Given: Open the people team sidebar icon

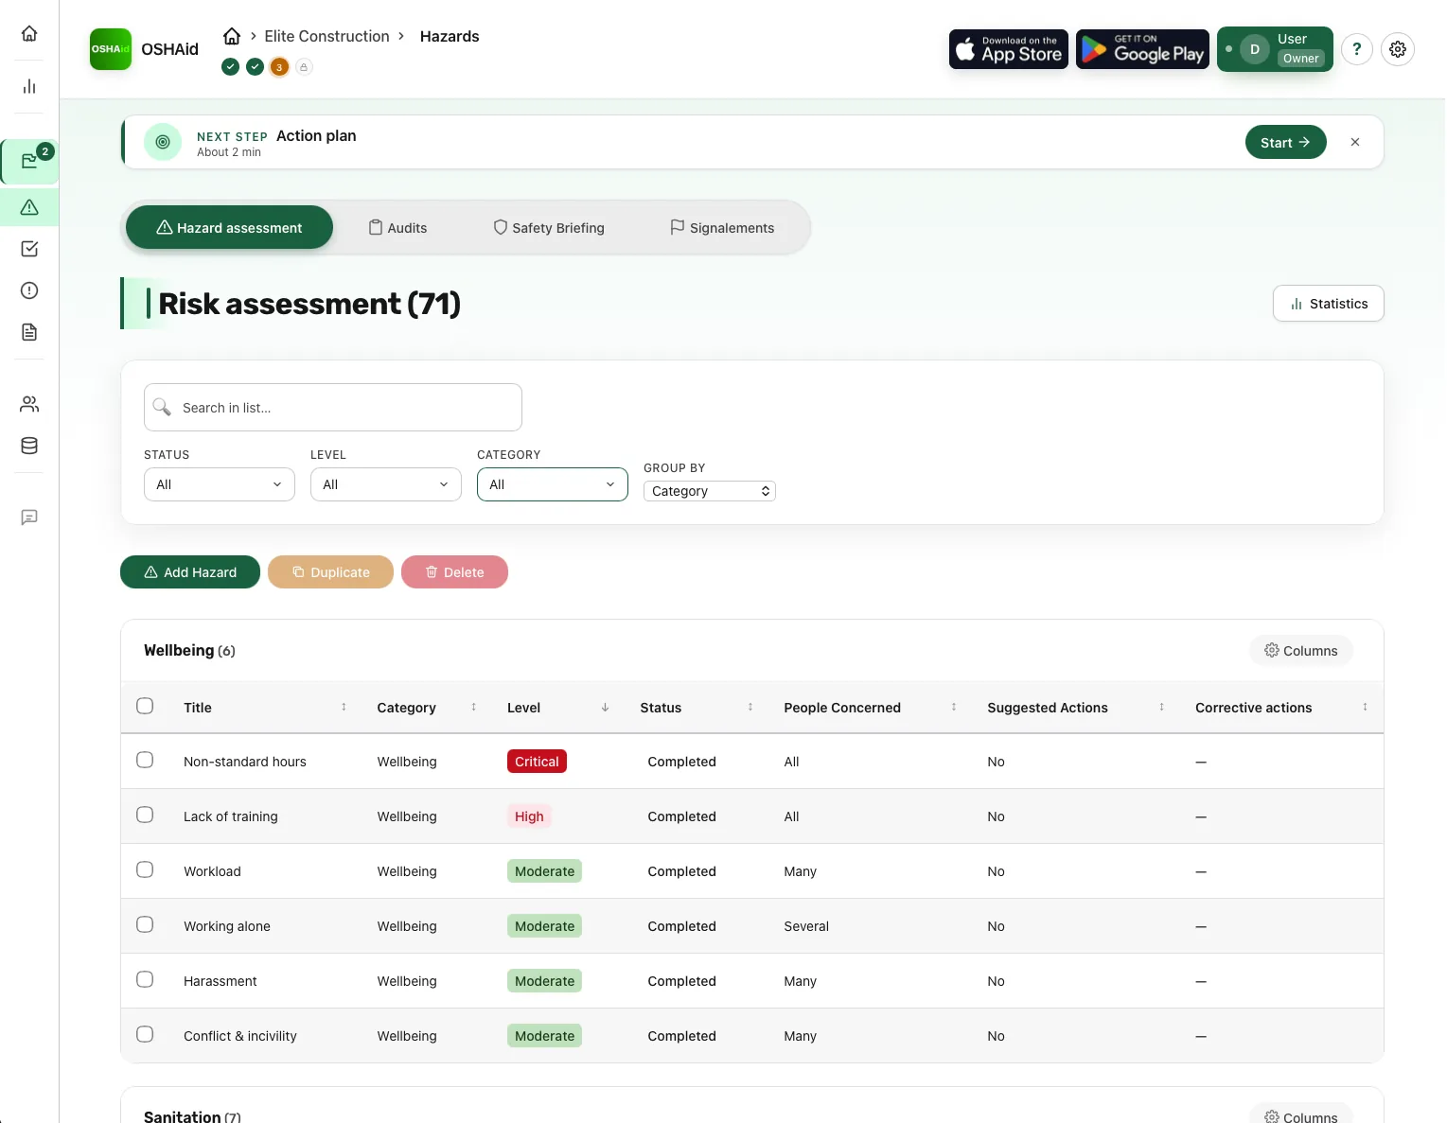Looking at the screenshot, I should coord(29,405).
